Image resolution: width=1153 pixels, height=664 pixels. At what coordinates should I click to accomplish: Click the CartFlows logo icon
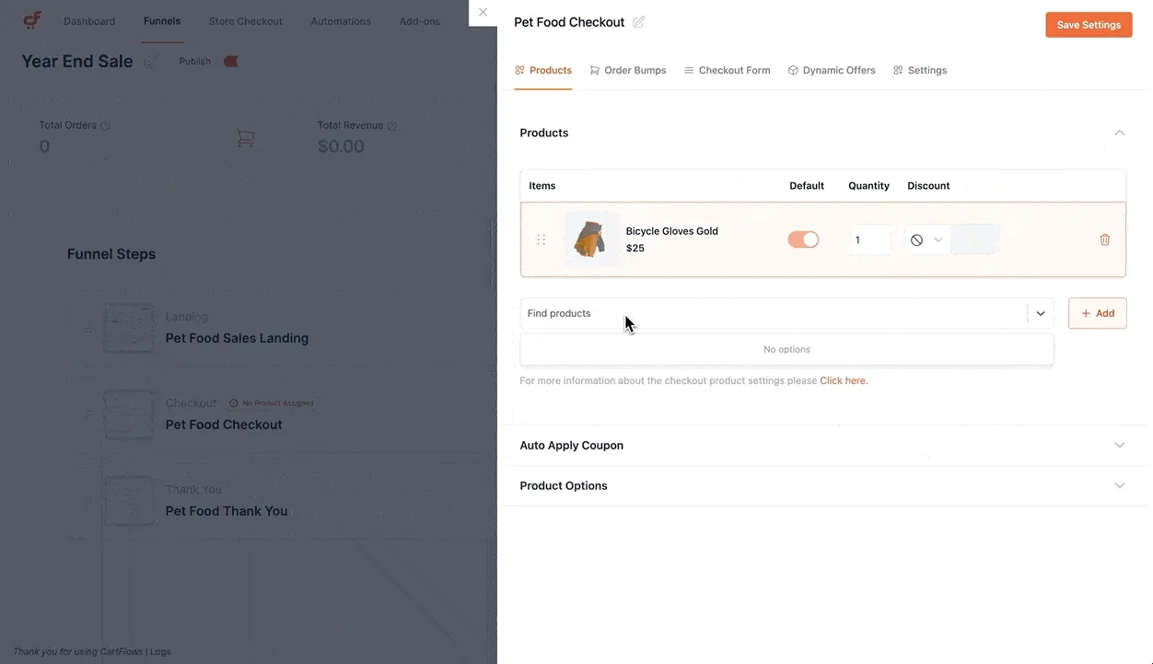tap(32, 20)
